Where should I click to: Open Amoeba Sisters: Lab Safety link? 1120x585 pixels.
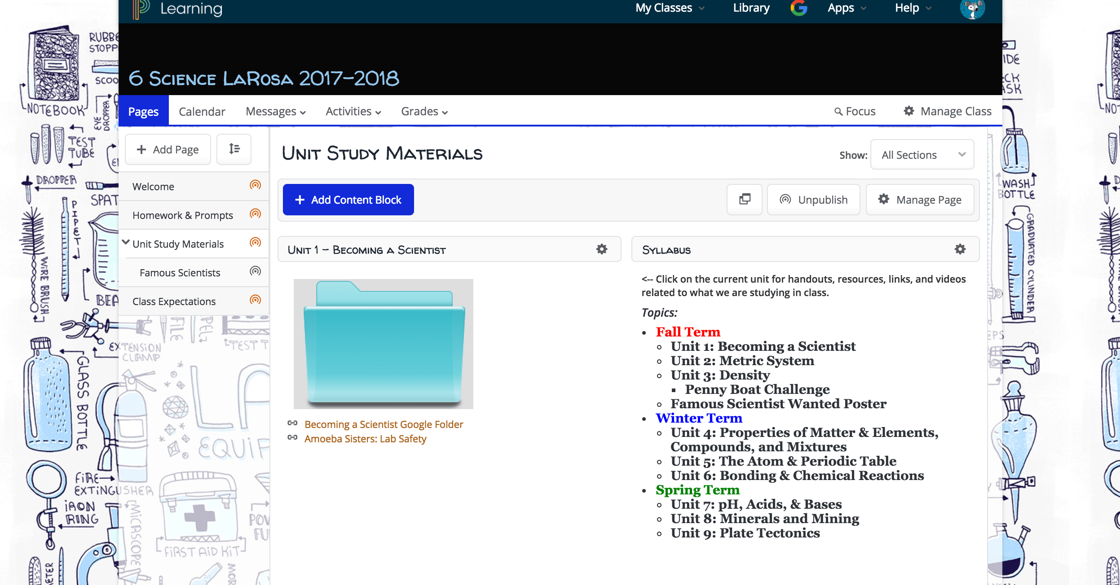tap(365, 439)
